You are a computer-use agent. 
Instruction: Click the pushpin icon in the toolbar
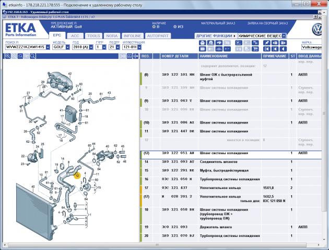pos(267,43)
